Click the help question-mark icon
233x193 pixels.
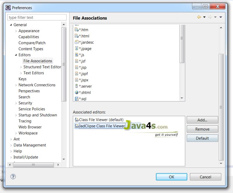[x=13, y=177]
